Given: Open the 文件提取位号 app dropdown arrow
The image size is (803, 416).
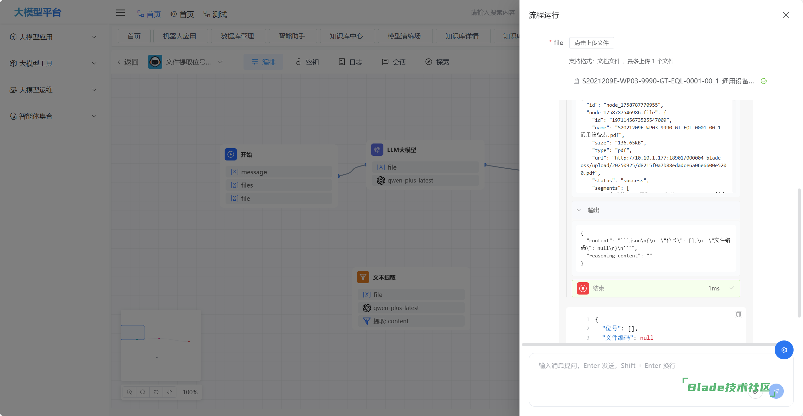Looking at the screenshot, I should (220, 62).
